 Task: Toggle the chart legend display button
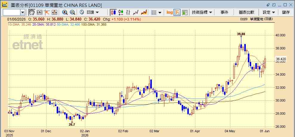tap(177, 13)
